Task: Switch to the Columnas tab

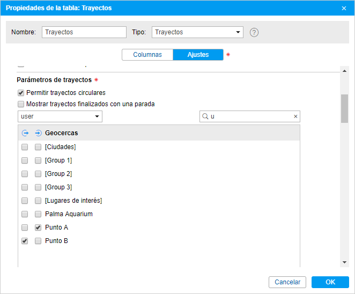Action: point(147,55)
